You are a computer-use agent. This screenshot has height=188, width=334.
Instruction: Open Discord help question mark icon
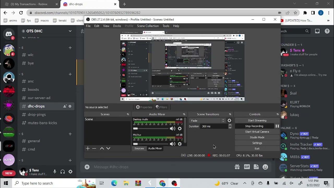pos(327,31)
